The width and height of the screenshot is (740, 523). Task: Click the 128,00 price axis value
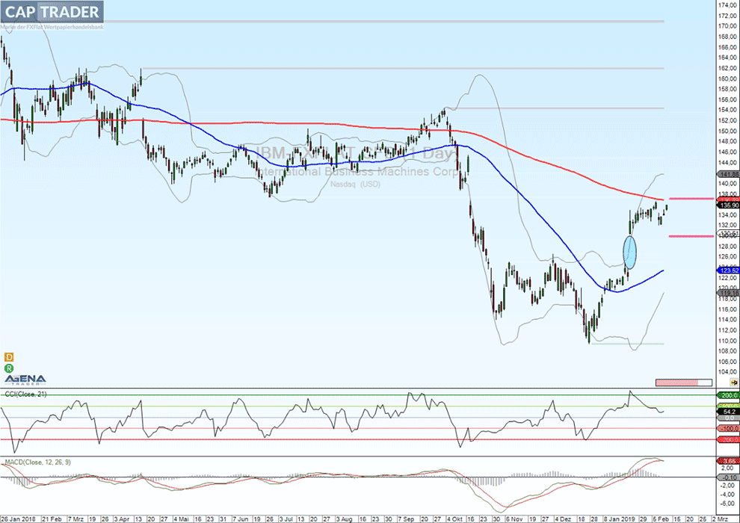(x=727, y=246)
